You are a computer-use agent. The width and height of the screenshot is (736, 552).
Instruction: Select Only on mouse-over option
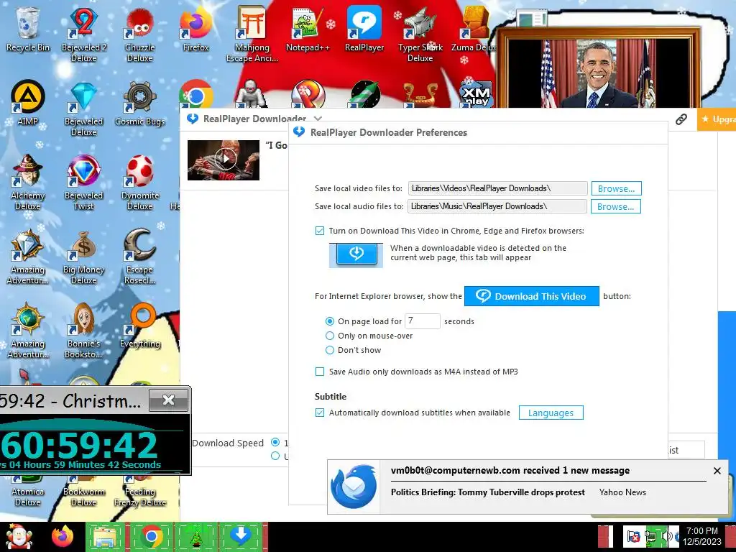coord(330,336)
